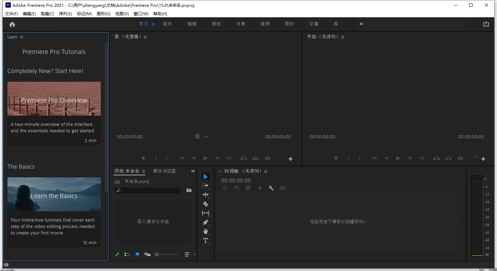
Task: Mark In in Source monitor
Action: click(x=156, y=158)
